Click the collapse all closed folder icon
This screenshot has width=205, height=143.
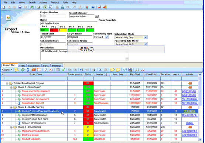click(x=118, y=70)
